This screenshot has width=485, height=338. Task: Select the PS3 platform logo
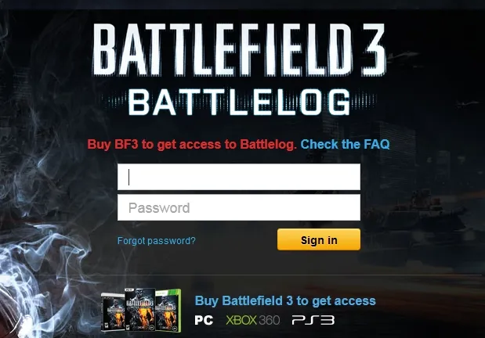pyautogui.click(x=313, y=320)
